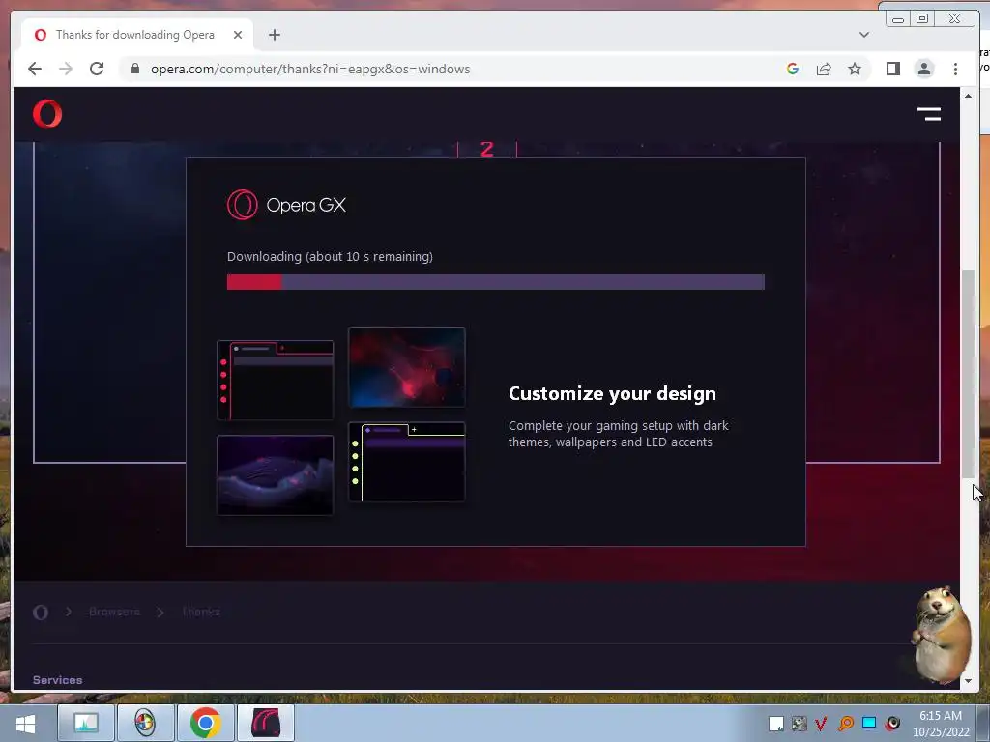Click the red V tray icon
The height and width of the screenshot is (742, 990).
(822, 723)
